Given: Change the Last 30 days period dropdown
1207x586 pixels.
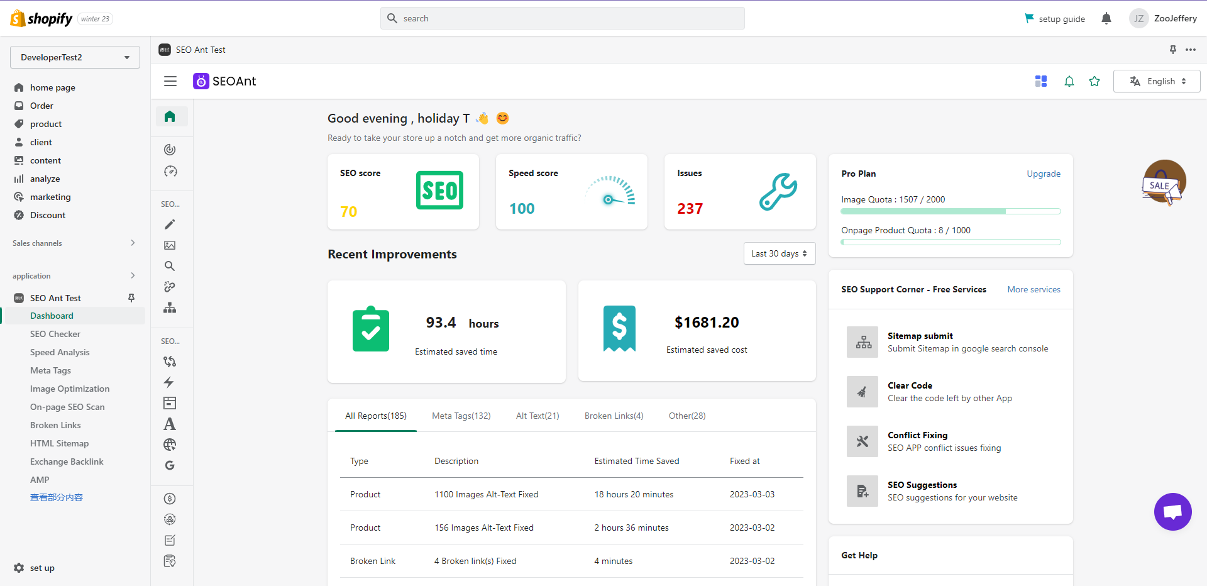Looking at the screenshot, I should point(779,253).
